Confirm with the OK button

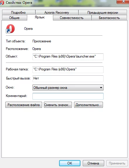[x=70, y=163]
